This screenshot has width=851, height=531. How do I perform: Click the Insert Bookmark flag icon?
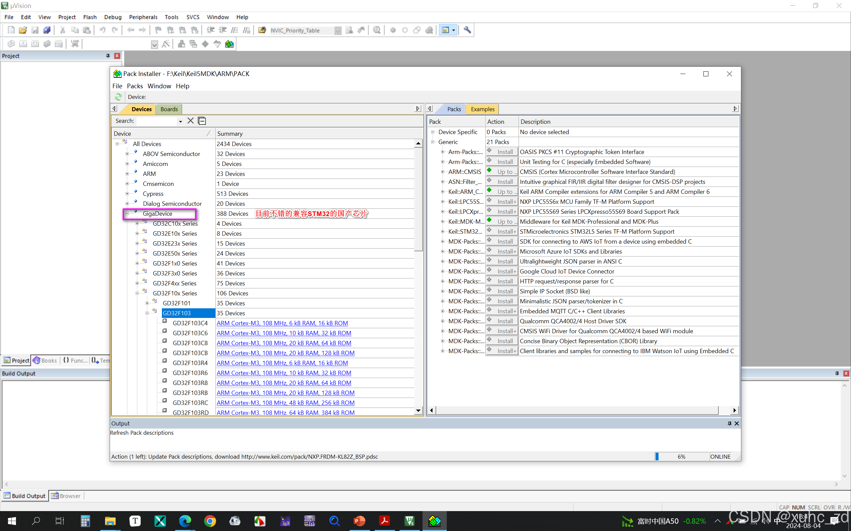point(158,30)
